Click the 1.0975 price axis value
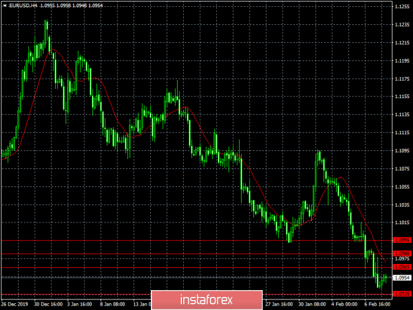The width and height of the screenshot is (413, 310). [402, 258]
